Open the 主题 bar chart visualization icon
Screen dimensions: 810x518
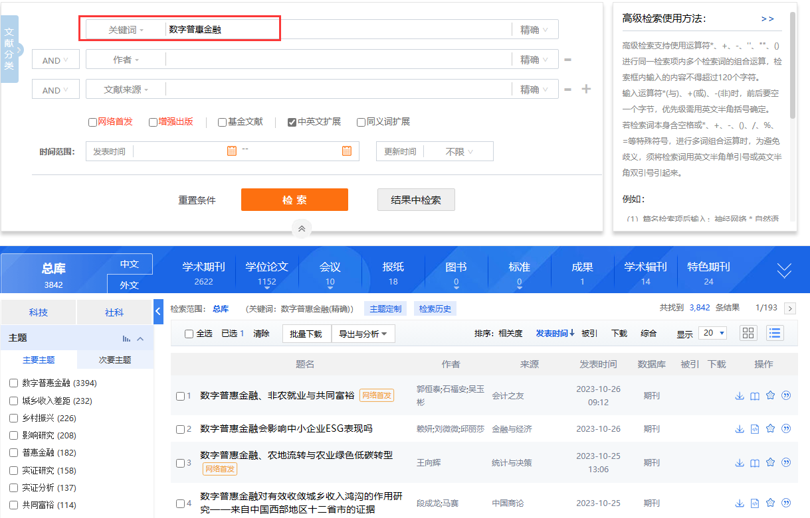point(126,338)
